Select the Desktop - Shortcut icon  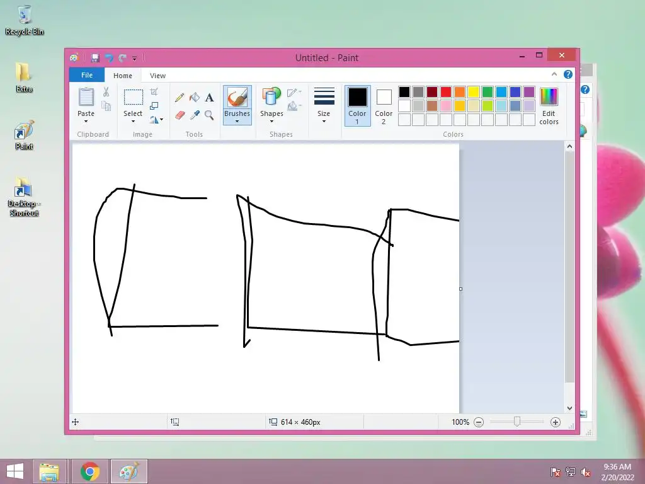click(24, 197)
